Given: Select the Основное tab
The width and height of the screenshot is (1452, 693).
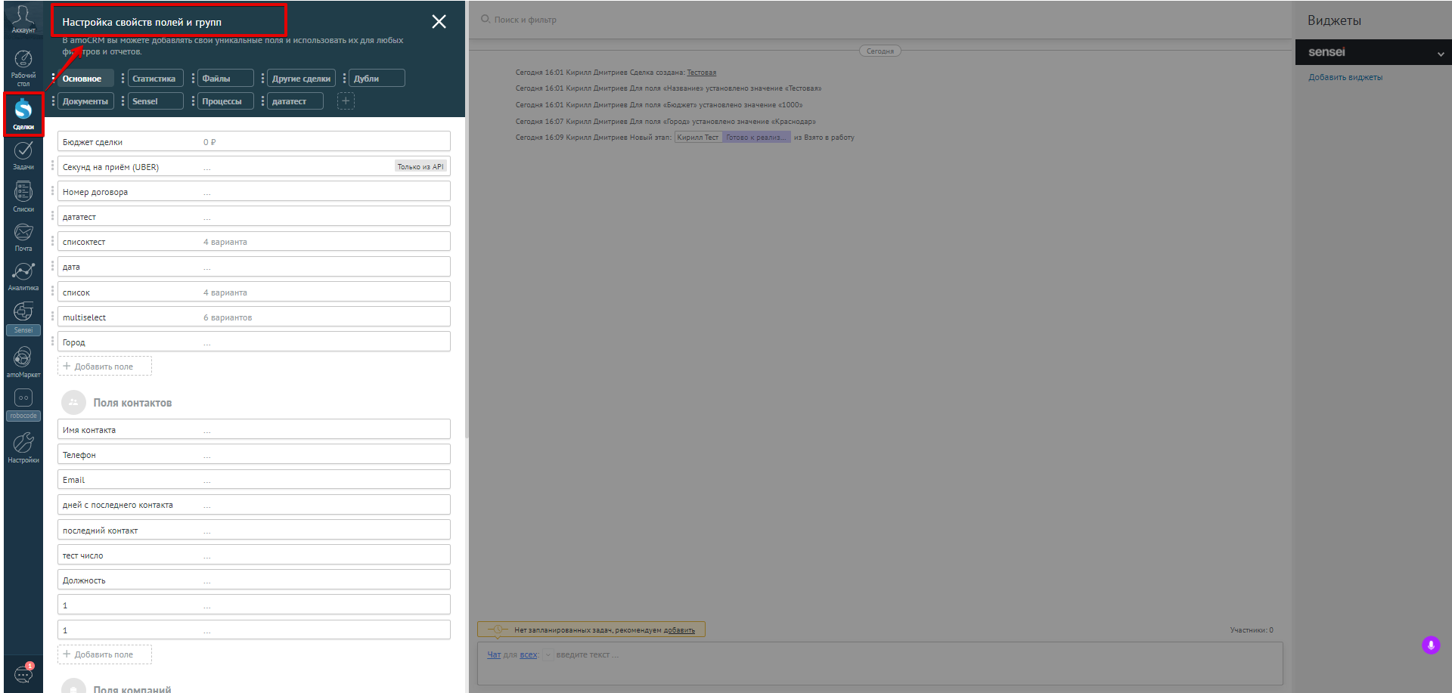Looking at the screenshot, I should [85, 78].
